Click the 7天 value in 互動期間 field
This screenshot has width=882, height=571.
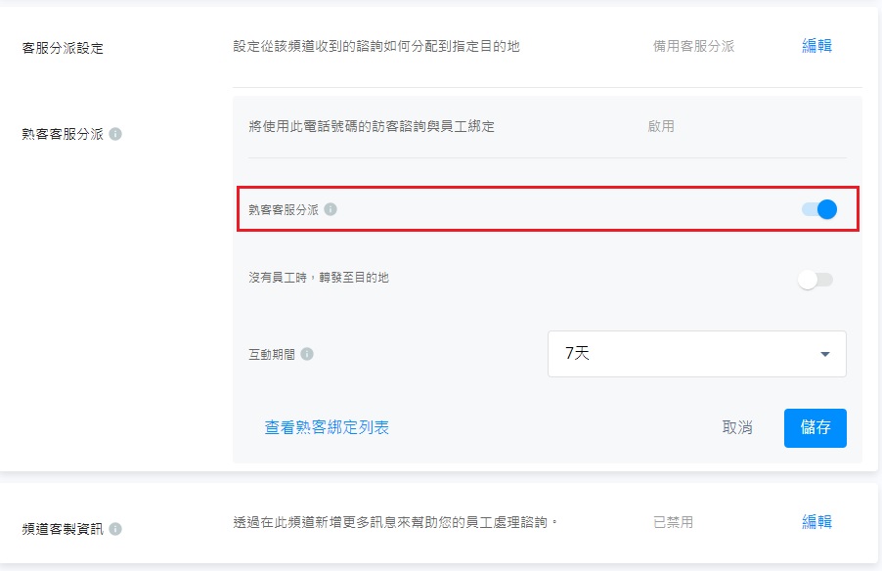(578, 354)
